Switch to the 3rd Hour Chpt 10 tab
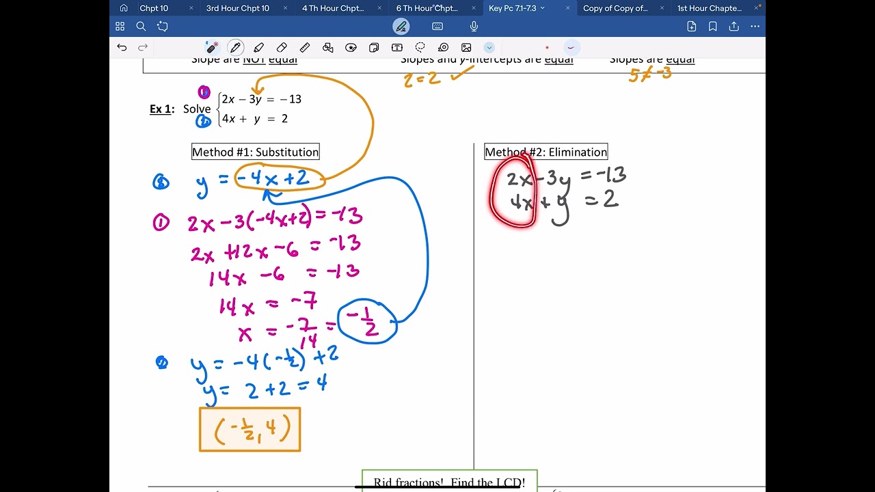The image size is (875, 492). pos(238,8)
